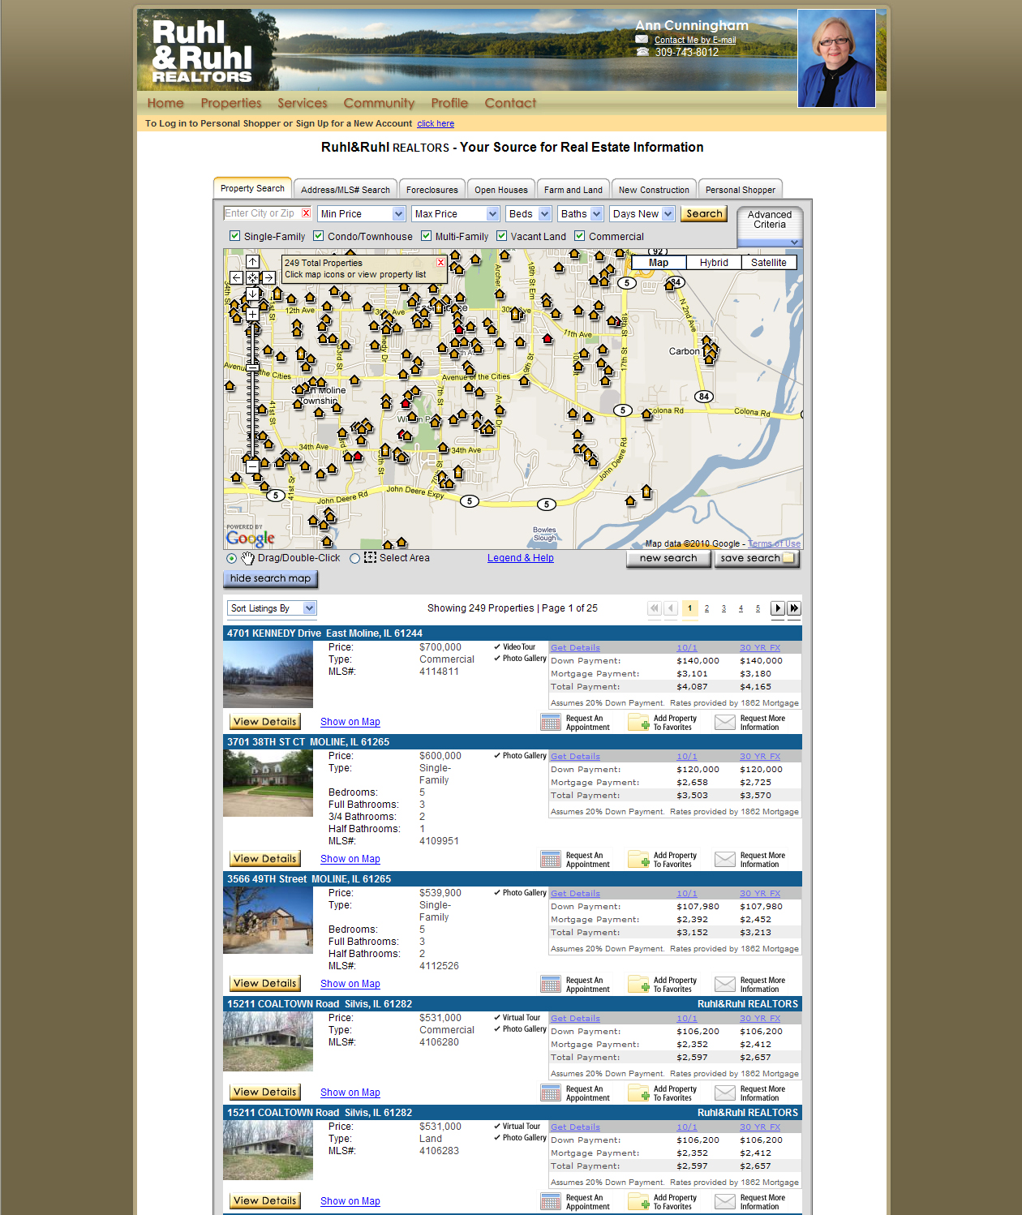Open the Min Price dropdown
The image size is (1022, 1215).
[362, 214]
